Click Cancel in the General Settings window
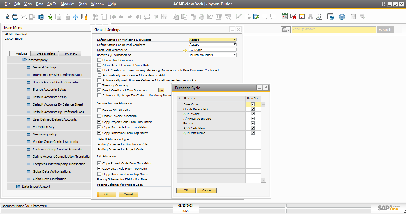406x214 pixels. tap(128, 194)
